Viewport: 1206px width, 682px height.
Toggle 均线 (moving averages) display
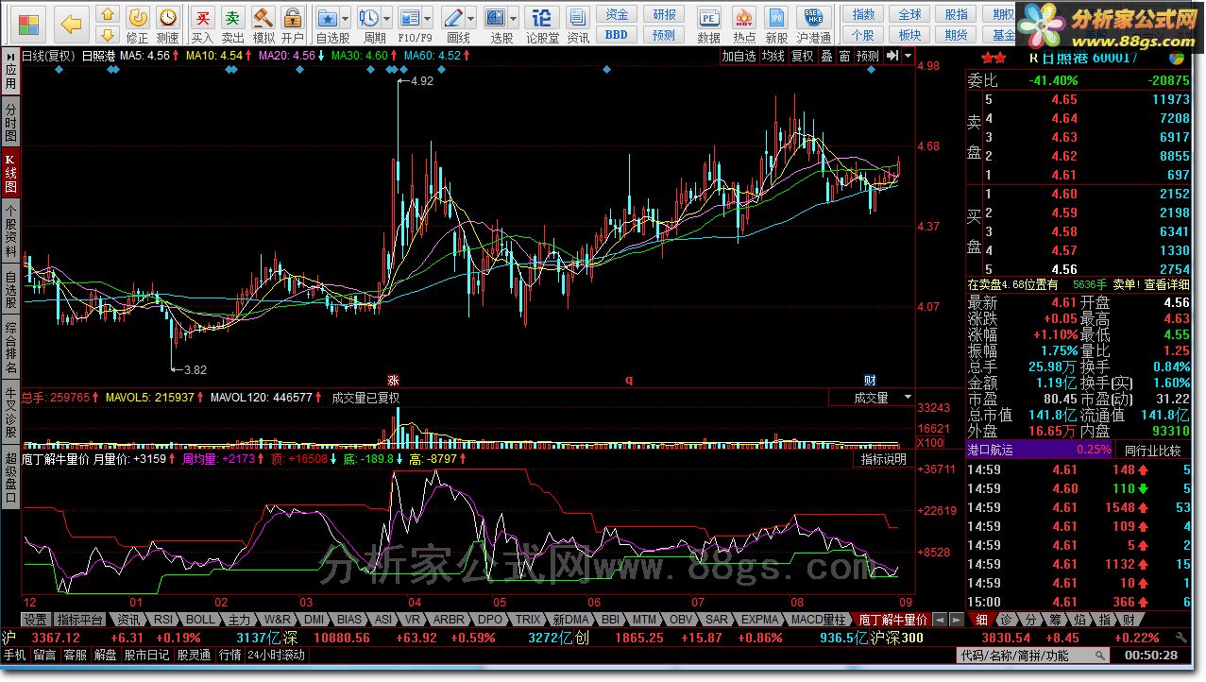coord(773,56)
